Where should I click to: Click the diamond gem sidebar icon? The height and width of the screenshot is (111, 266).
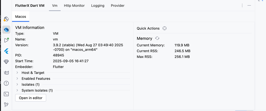pos(6,62)
